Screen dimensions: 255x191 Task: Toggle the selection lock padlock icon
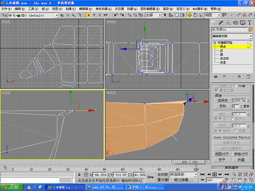point(80,174)
